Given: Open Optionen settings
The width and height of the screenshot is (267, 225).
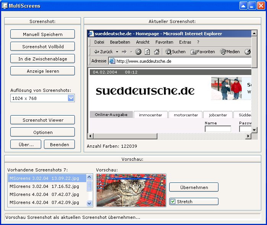Looking at the screenshot, I should click(42, 132).
